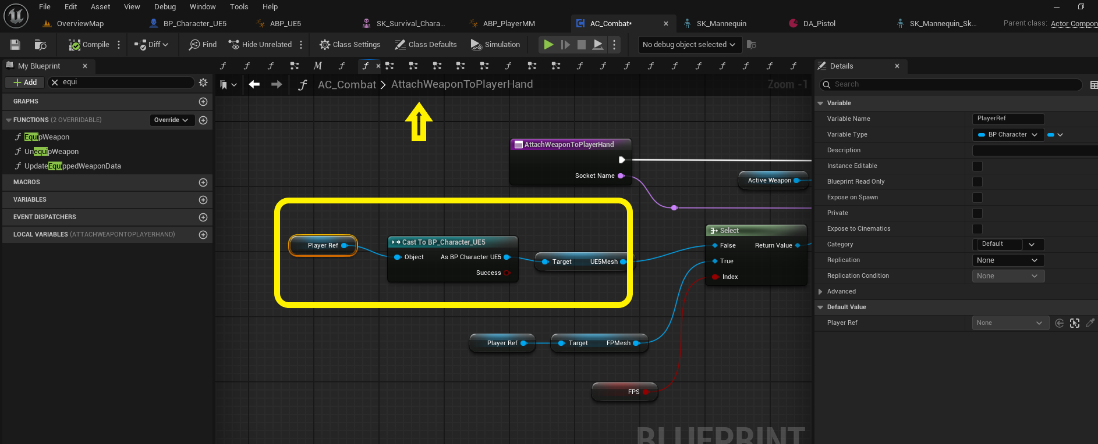Switch to the BP_Character_UE5 tab
This screenshot has height=444, width=1098.
point(194,24)
